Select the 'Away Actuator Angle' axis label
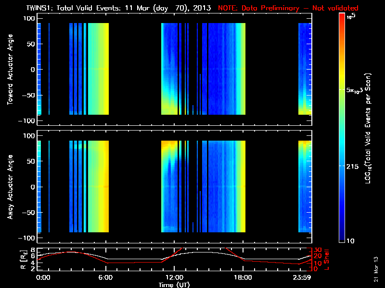The width and height of the screenshot is (385, 288). [x=10, y=187]
